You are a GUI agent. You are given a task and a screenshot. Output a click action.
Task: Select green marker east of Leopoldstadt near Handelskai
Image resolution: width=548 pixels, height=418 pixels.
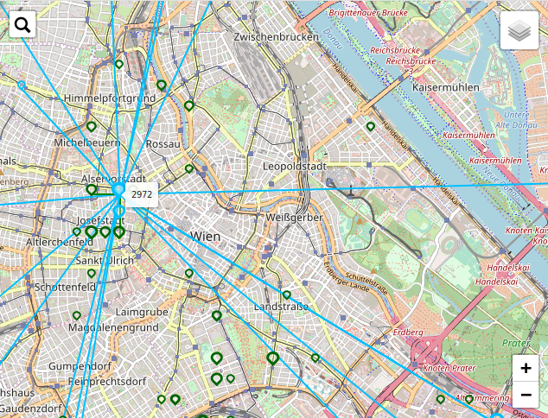coord(371,127)
